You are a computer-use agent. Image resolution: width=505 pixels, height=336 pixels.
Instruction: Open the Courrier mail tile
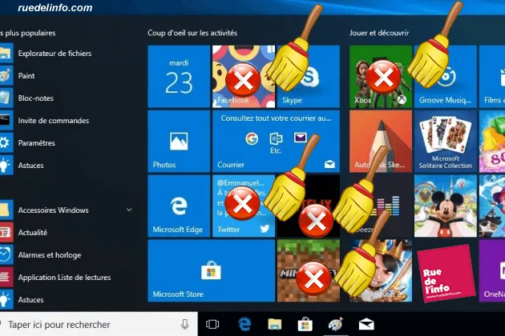click(x=276, y=142)
